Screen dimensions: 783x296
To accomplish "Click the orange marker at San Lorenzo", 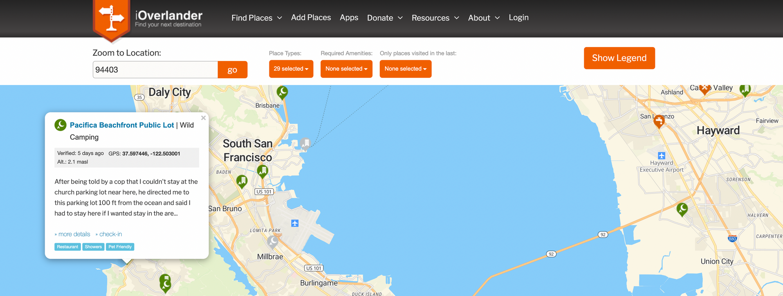I will 659,121.
